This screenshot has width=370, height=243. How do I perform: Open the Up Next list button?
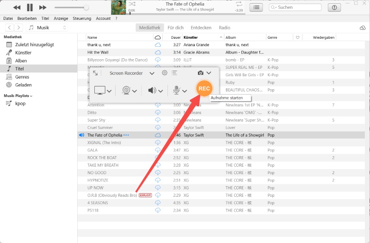click(x=256, y=7)
